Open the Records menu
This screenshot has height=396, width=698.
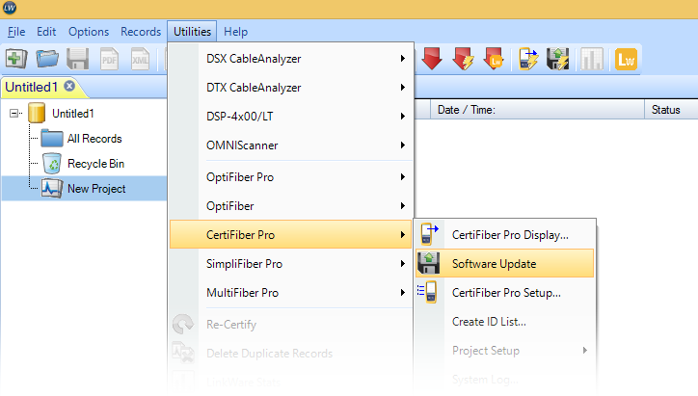pyautogui.click(x=141, y=32)
